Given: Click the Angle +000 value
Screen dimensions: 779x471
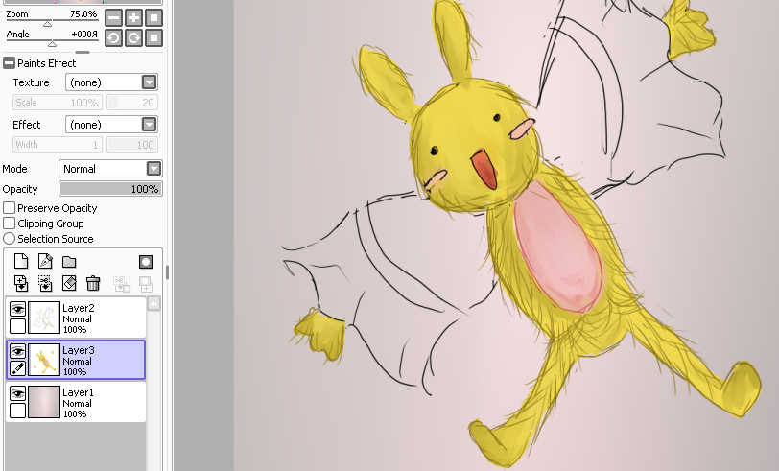Looking at the screenshot, I should (x=84, y=34).
